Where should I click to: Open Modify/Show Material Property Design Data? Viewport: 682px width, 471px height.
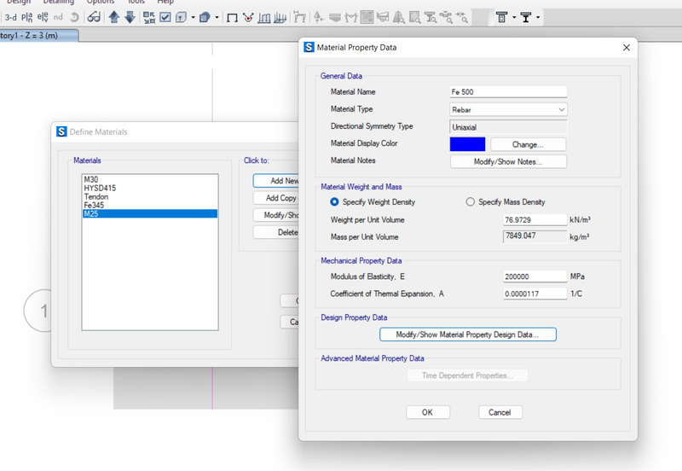[x=467, y=334]
